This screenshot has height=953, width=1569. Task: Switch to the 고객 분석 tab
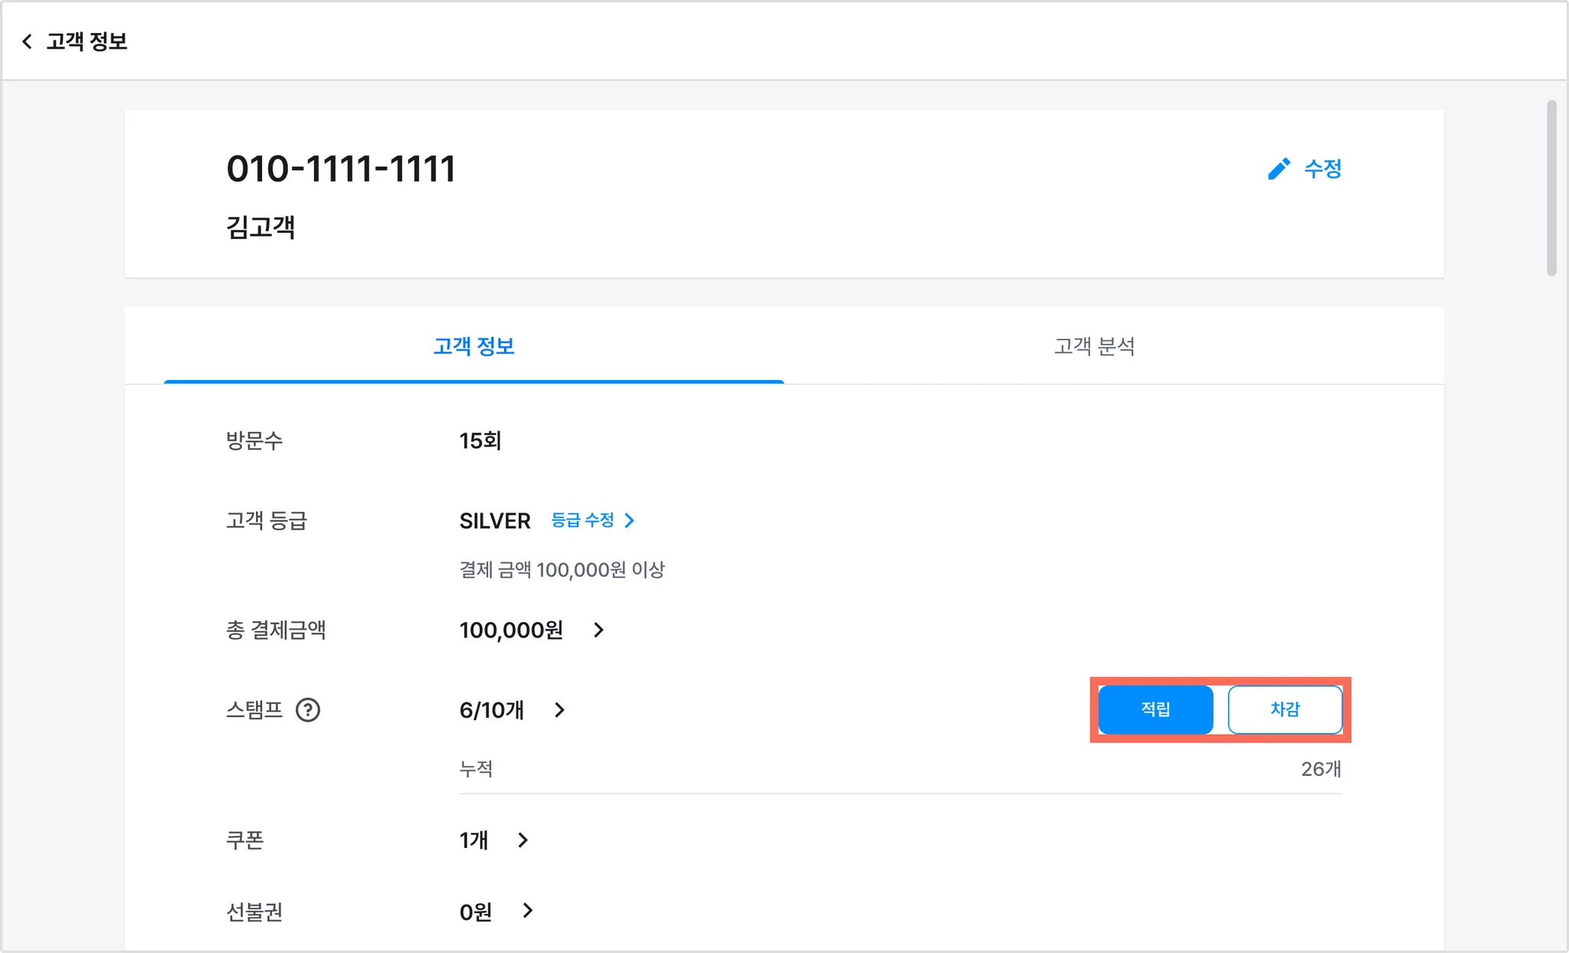click(x=1094, y=346)
